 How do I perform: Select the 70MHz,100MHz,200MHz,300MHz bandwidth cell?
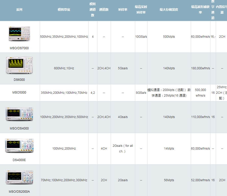click(x=64, y=180)
